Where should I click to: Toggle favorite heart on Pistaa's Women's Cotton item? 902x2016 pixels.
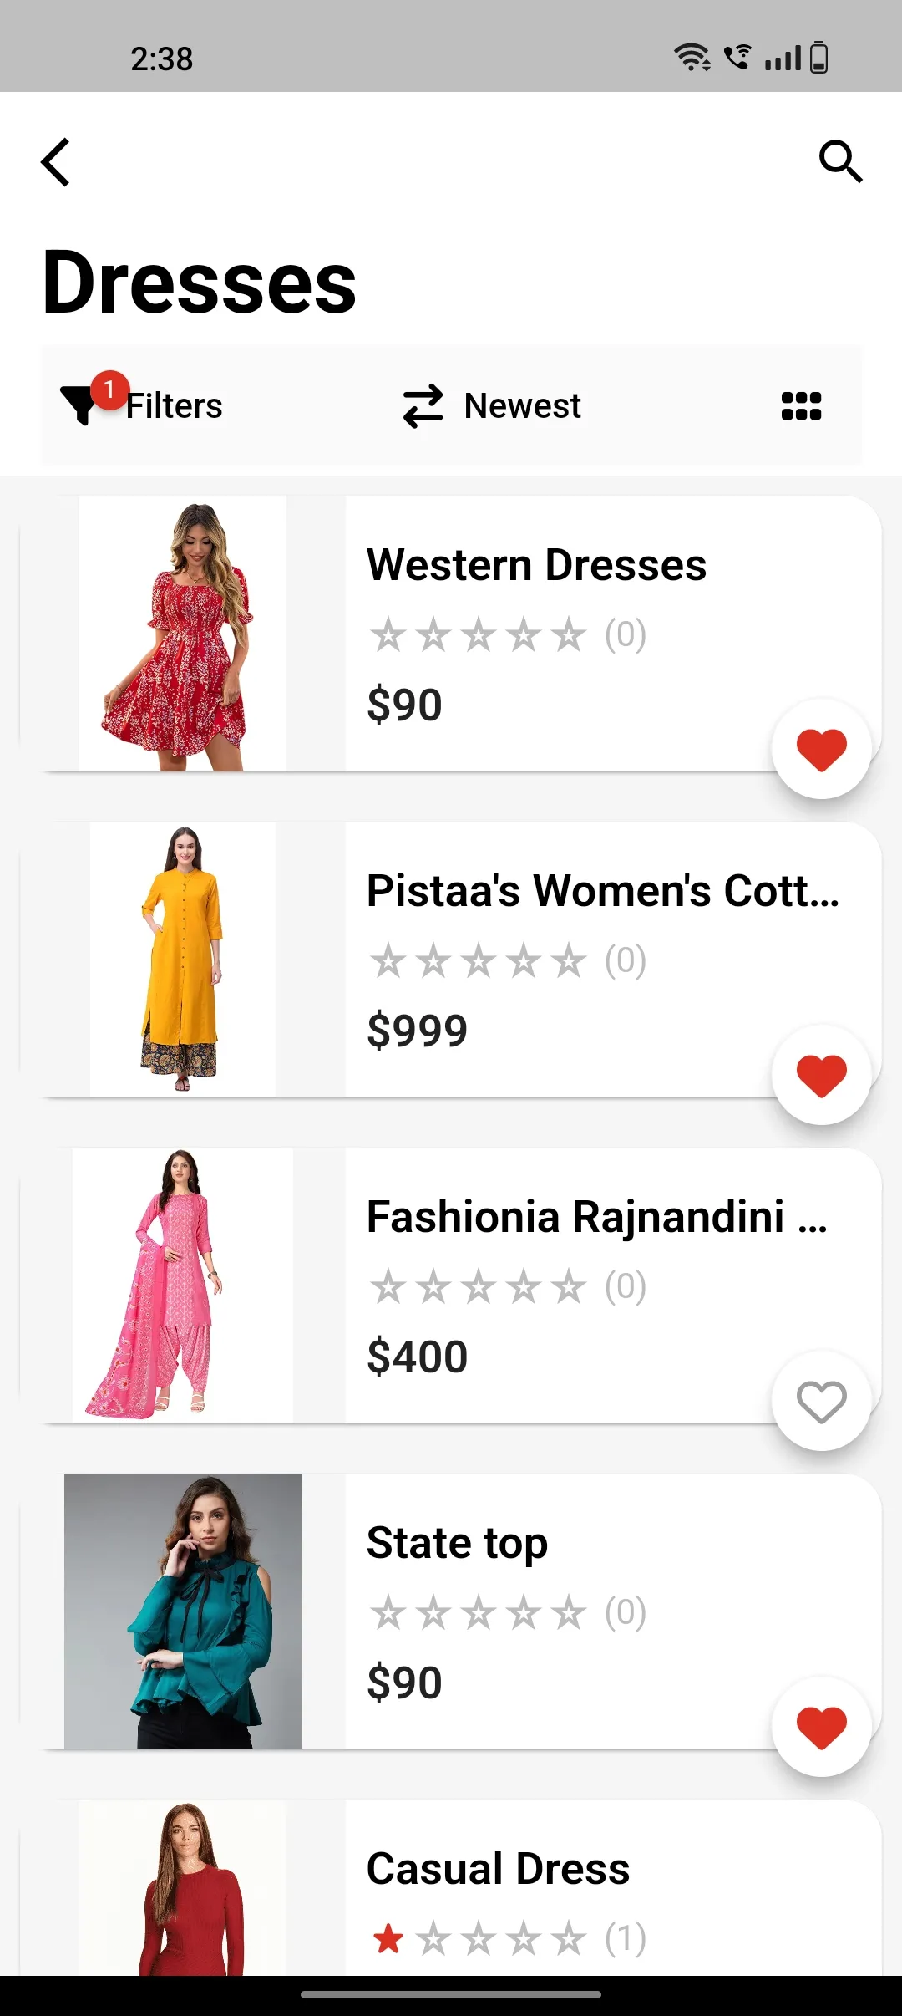tap(822, 1075)
